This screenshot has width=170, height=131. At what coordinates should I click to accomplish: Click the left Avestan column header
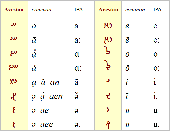pyautogui.click(x=14, y=10)
